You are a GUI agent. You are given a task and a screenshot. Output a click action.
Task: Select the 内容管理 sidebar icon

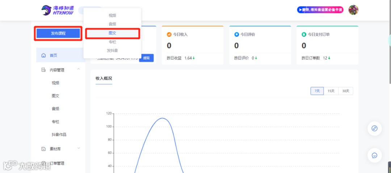(x=44, y=70)
